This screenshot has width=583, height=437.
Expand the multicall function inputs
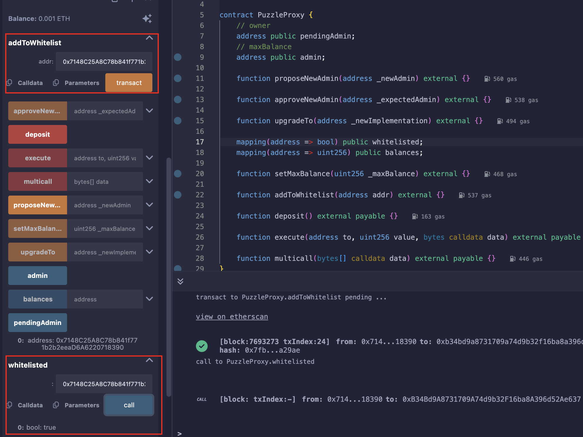[149, 181]
